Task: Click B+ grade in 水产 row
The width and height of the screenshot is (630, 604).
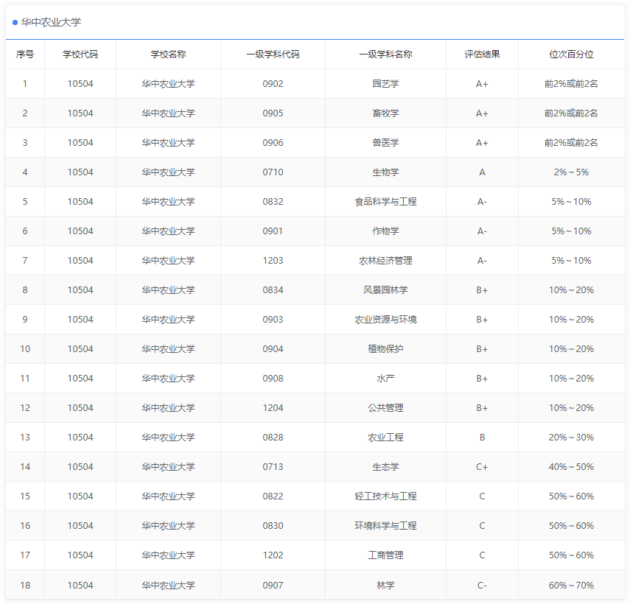Action: coord(482,379)
